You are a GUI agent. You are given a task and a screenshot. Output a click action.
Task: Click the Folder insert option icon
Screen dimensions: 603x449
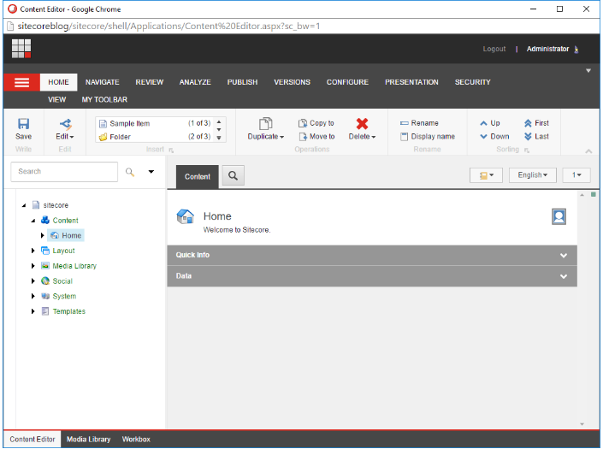pyautogui.click(x=103, y=137)
